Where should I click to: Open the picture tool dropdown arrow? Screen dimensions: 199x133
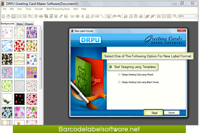point(69,16)
